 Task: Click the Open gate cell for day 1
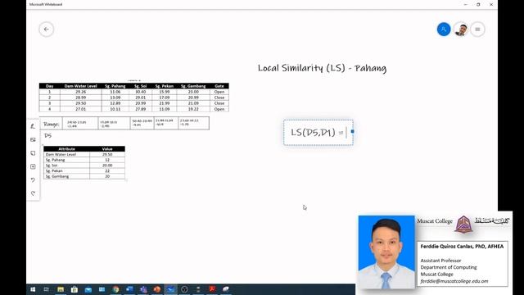pyautogui.click(x=219, y=92)
